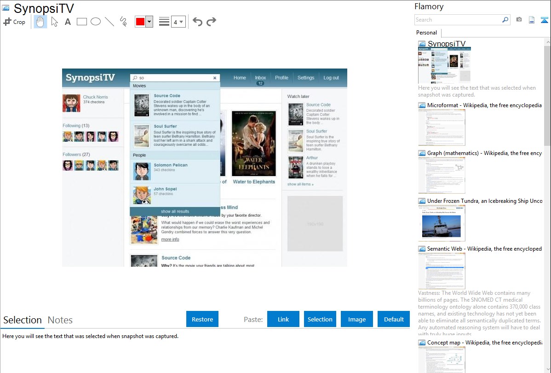Select the text annotation tool
This screenshot has width=551, height=373.
68,22
